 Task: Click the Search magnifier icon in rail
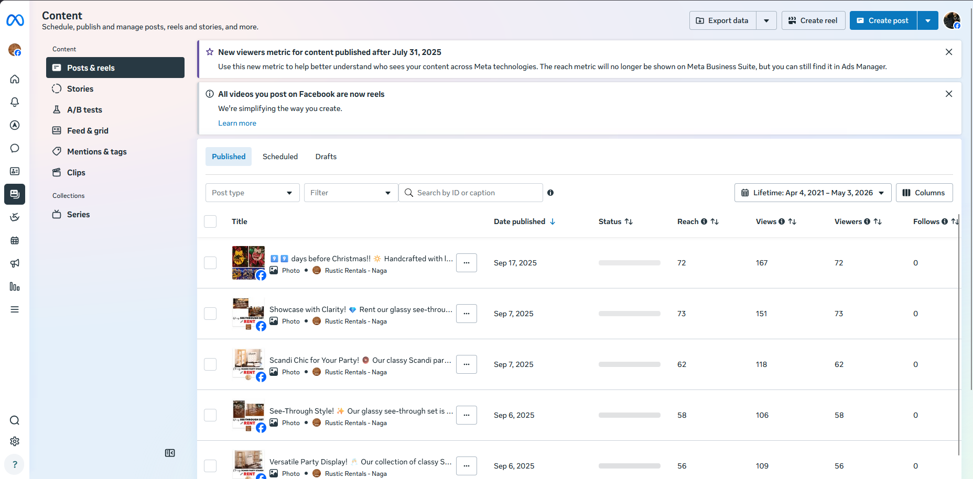[x=15, y=420]
